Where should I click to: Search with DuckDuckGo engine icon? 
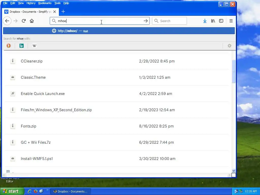click(x=9, y=46)
